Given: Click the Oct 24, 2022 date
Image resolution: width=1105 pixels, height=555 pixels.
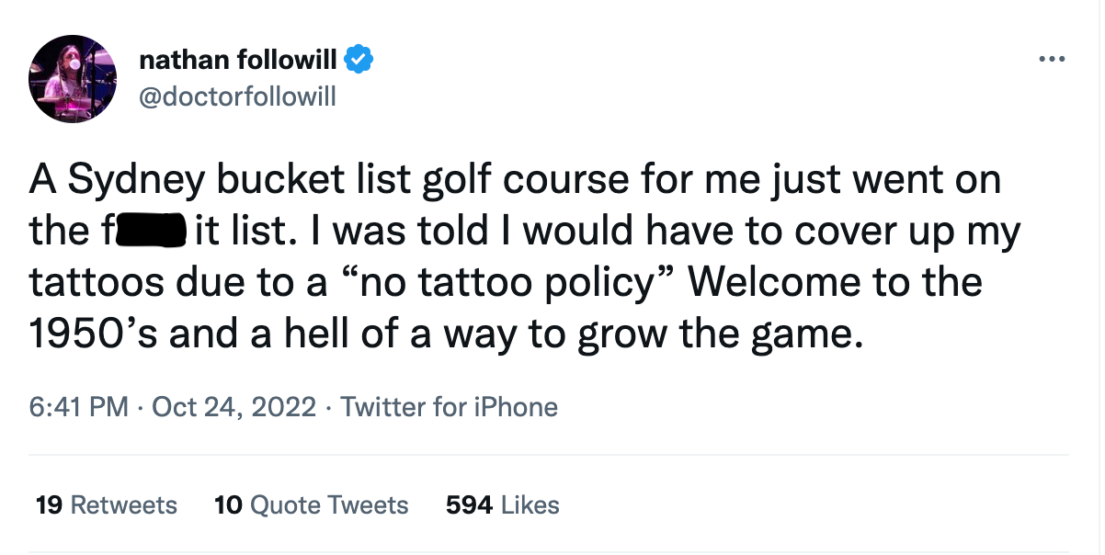Looking at the screenshot, I should 234,406.
